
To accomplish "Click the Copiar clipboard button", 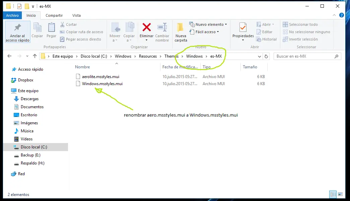I will point(37,30).
